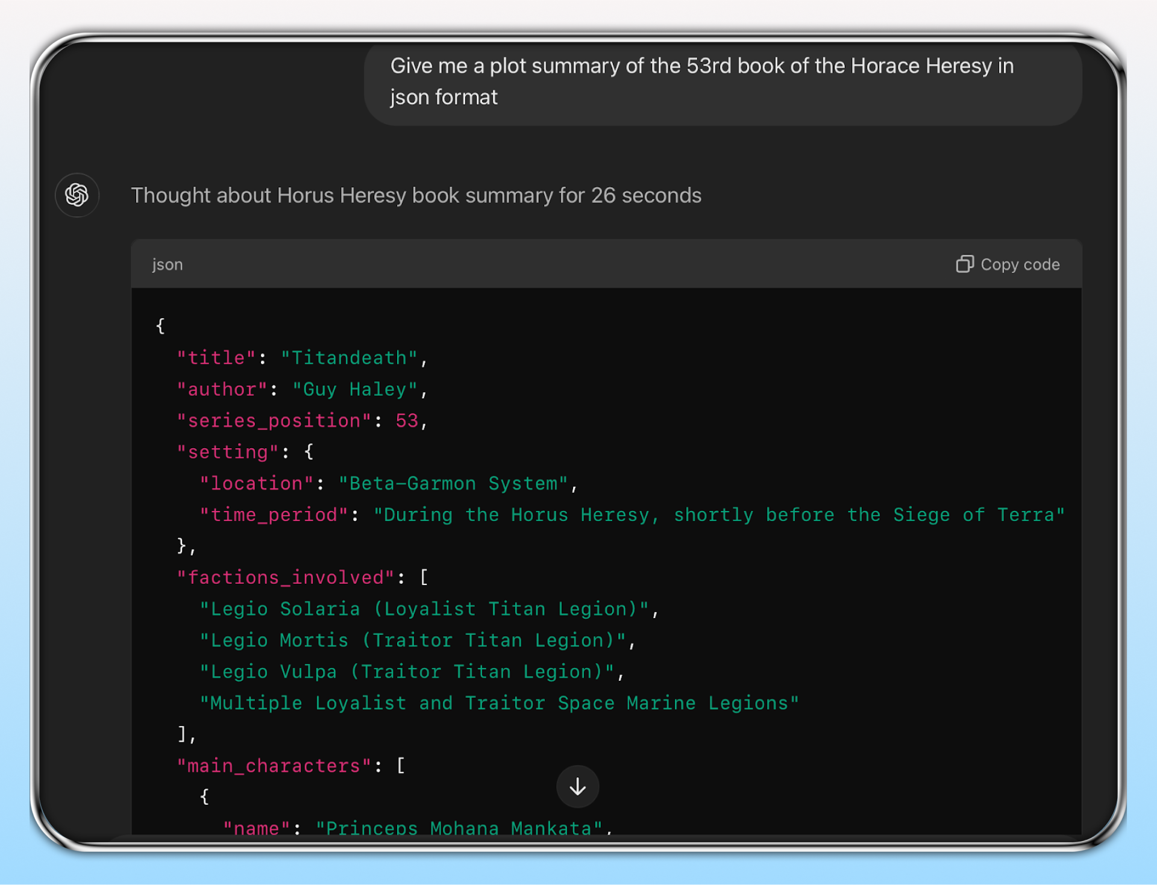The height and width of the screenshot is (885, 1157).
Task: Click the "series_position" key
Action: click(274, 421)
